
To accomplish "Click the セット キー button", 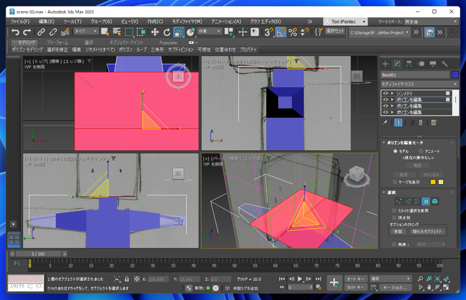I will point(355,288).
